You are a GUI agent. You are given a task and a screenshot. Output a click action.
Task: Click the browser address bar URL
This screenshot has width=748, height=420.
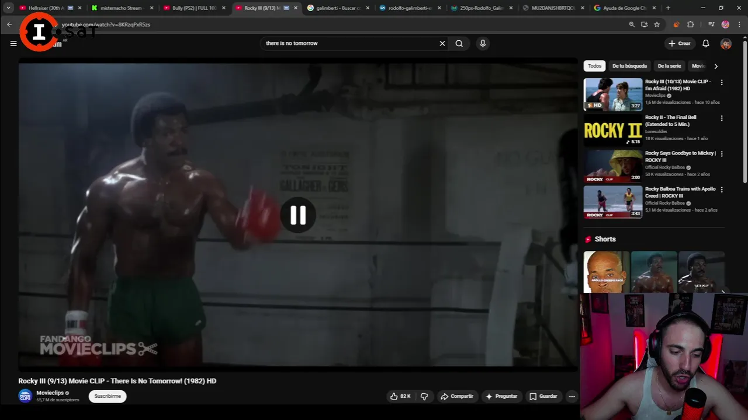106,24
